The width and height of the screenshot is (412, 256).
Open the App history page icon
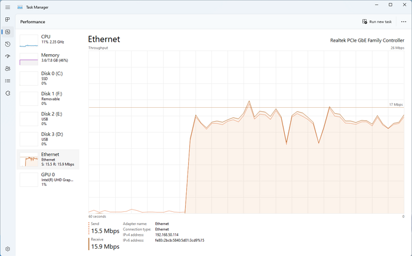[x=8, y=44]
